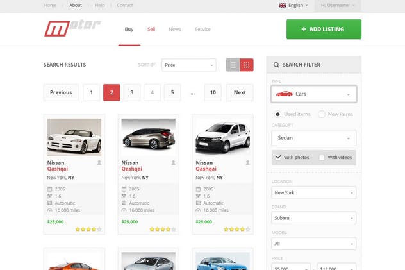The image size is (405, 270).
Task: Open Nissan Qashqai title on second card
Action: pos(132,165)
